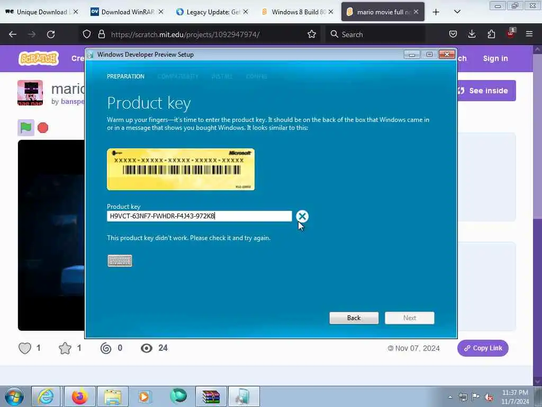Click the green globe taskbar icon
542x407 pixels.
pyautogui.click(x=178, y=396)
